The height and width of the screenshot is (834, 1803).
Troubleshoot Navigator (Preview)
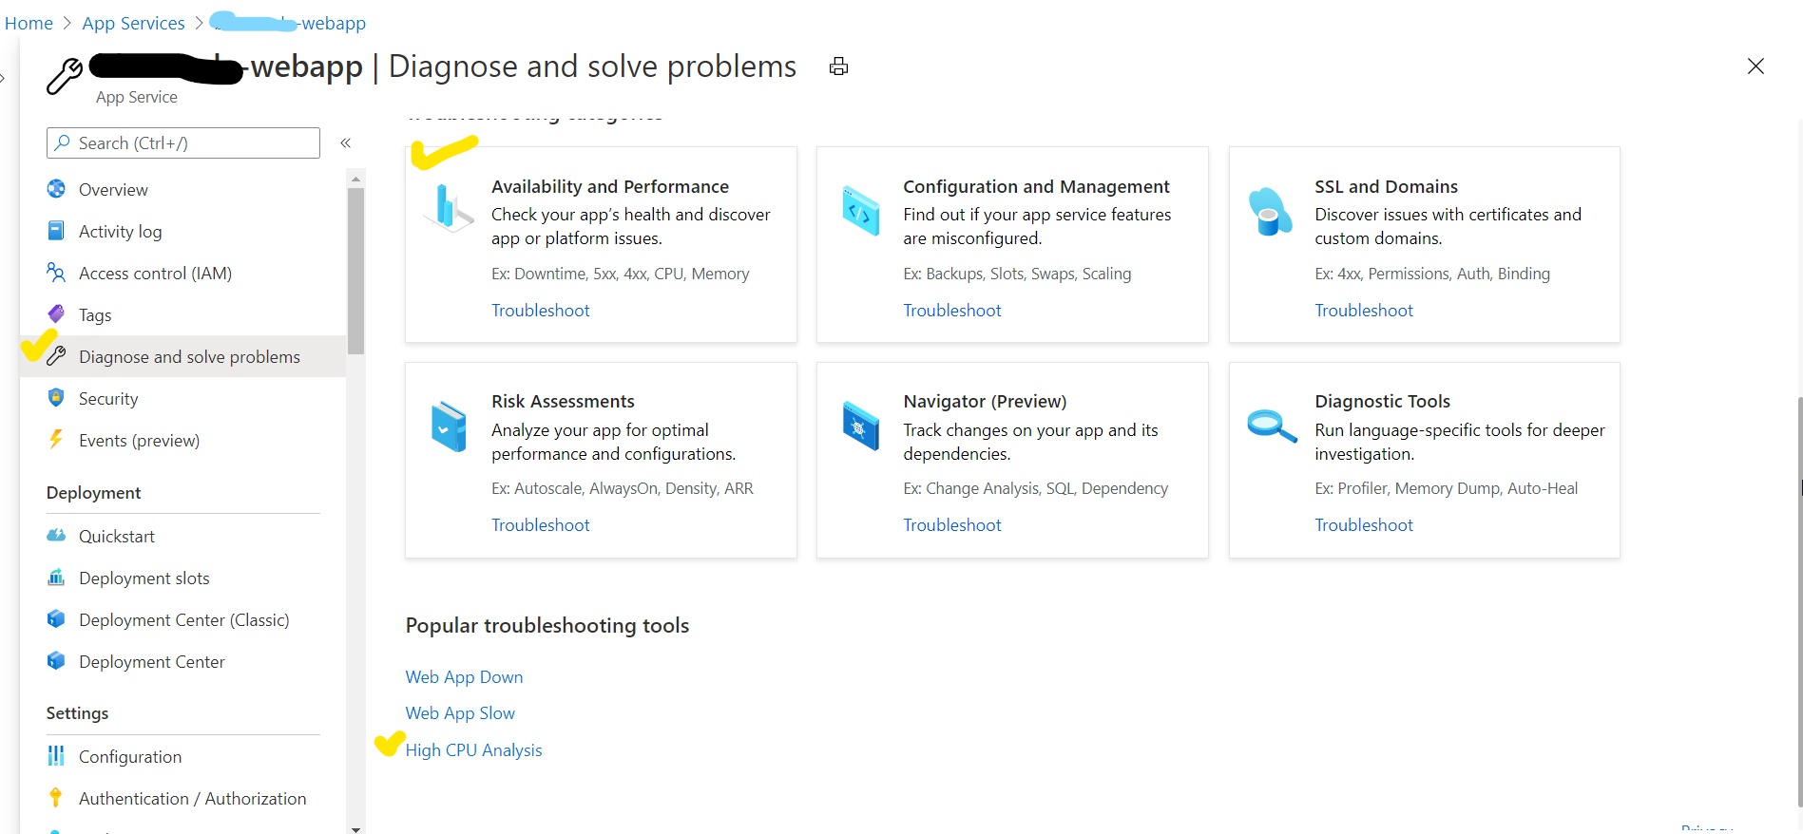(x=951, y=524)
